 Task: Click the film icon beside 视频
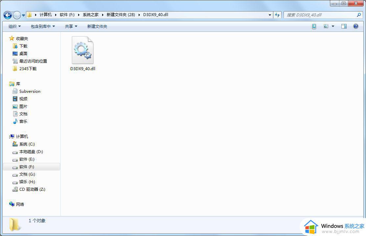pyautogui.click(x=15, y=99)
